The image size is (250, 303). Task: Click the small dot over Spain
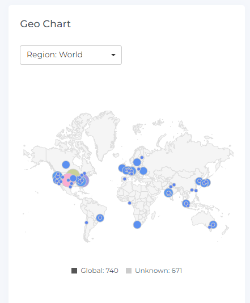125,179
